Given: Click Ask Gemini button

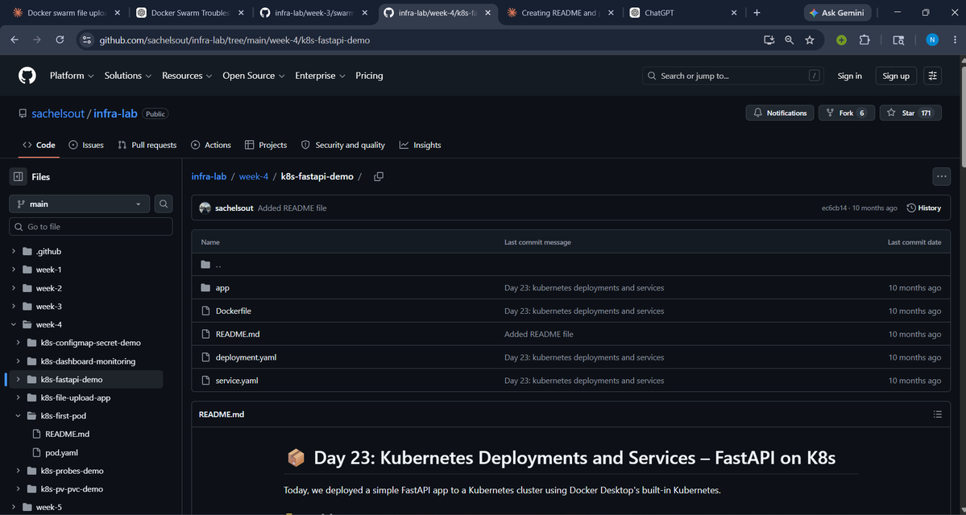Looking at the screenshot, I should pos(837,12).
